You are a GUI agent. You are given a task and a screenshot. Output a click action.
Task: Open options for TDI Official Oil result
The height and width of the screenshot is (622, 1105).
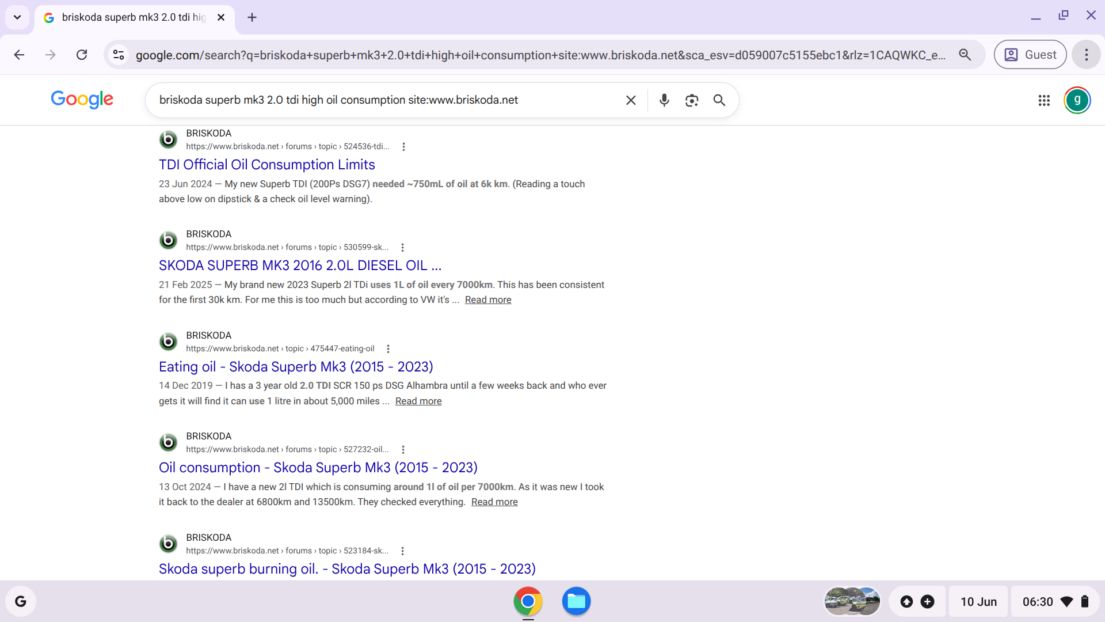point(404,147)
